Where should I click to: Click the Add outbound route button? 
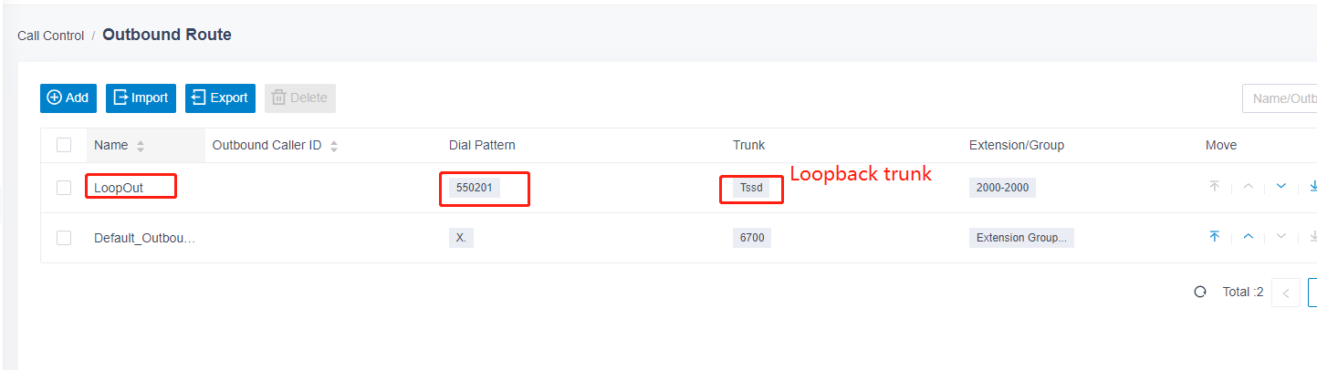pyautogui.click(x=68, y=98)
